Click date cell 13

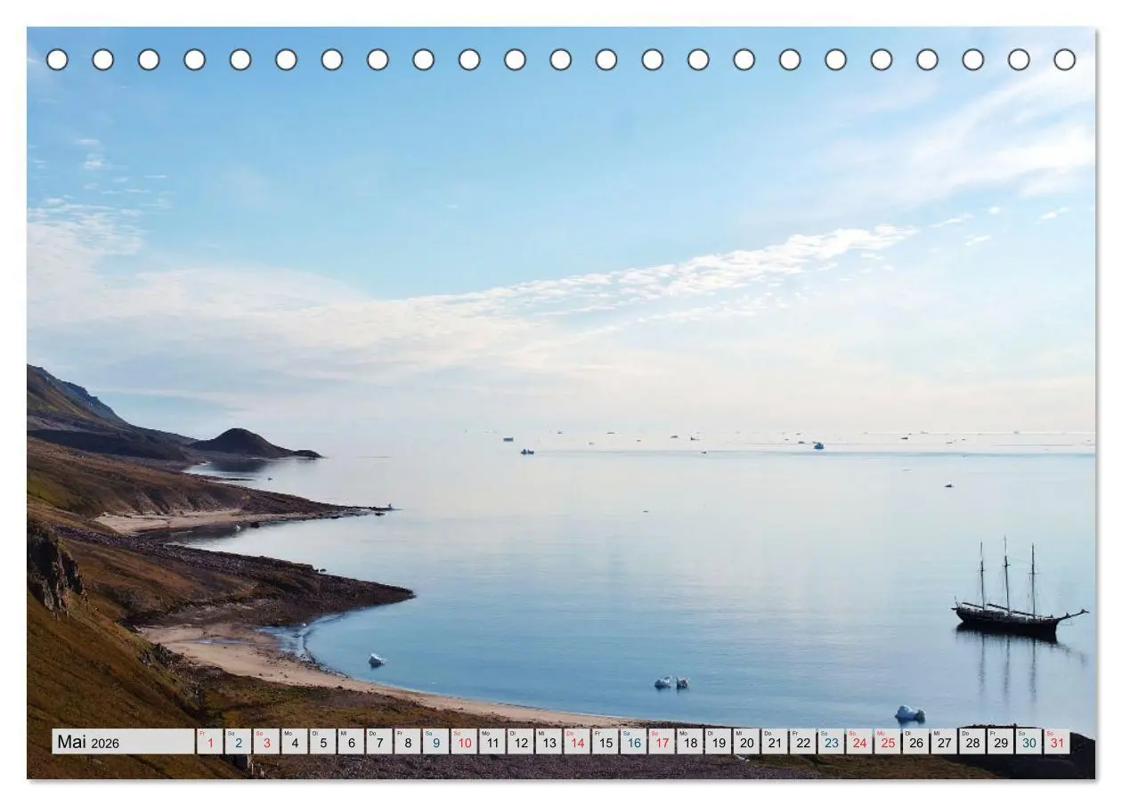[549, 742]
